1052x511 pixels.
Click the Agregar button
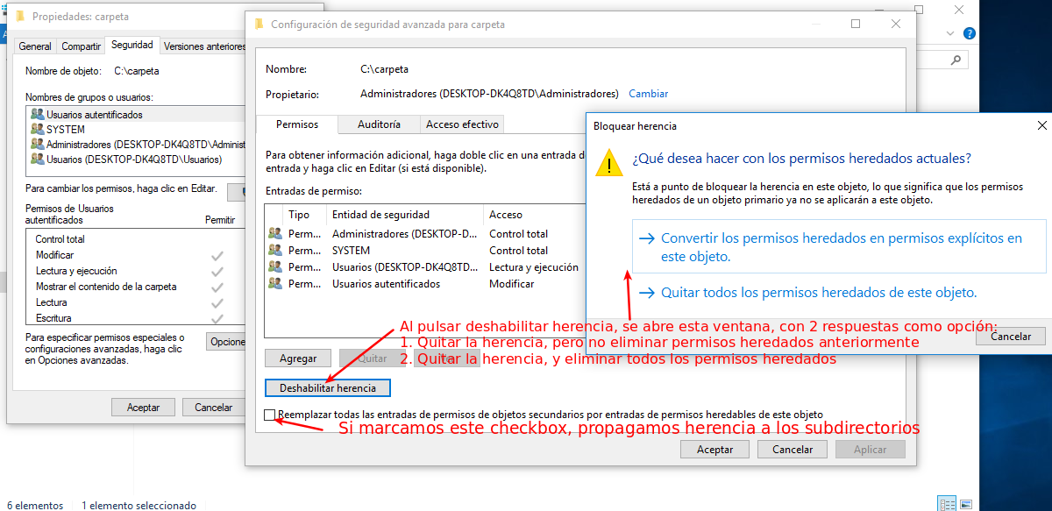[297, 358]
